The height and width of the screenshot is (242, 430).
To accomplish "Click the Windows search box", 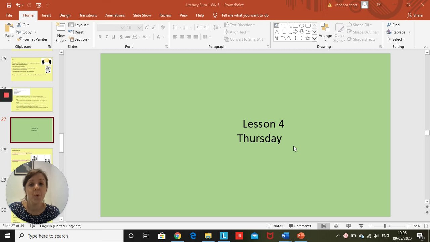I will 69,236.
